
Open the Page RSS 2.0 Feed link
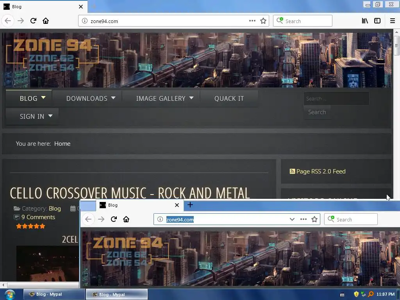321,171
